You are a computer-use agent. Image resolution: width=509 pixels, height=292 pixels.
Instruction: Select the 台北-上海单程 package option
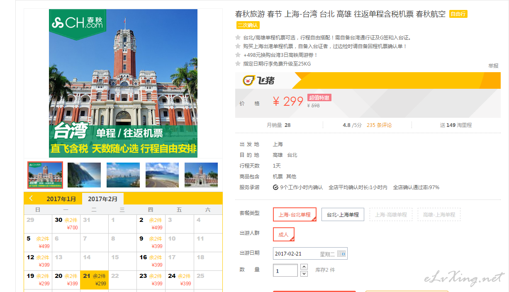pos(343,214)
